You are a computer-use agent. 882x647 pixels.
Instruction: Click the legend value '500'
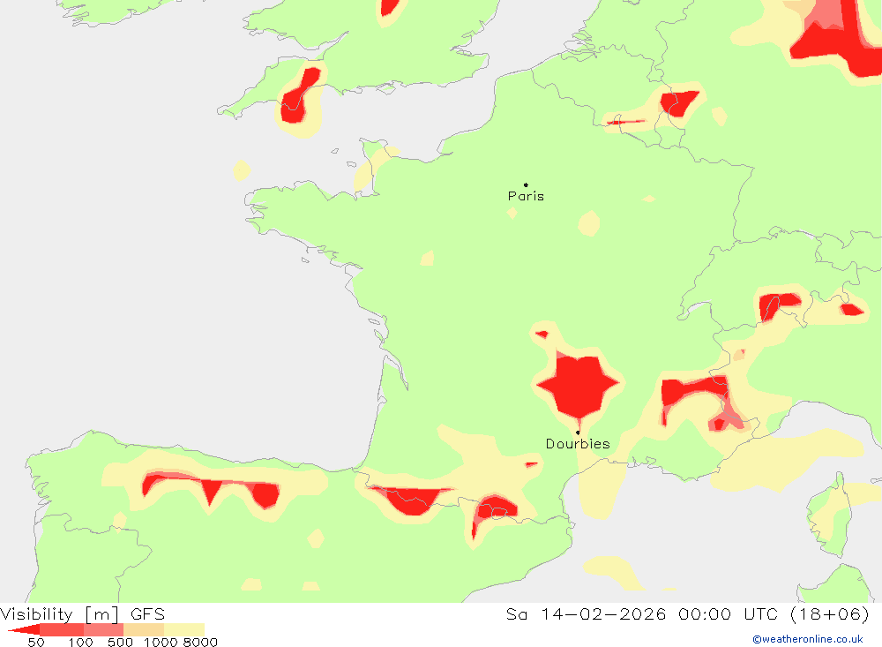[120, 643]
